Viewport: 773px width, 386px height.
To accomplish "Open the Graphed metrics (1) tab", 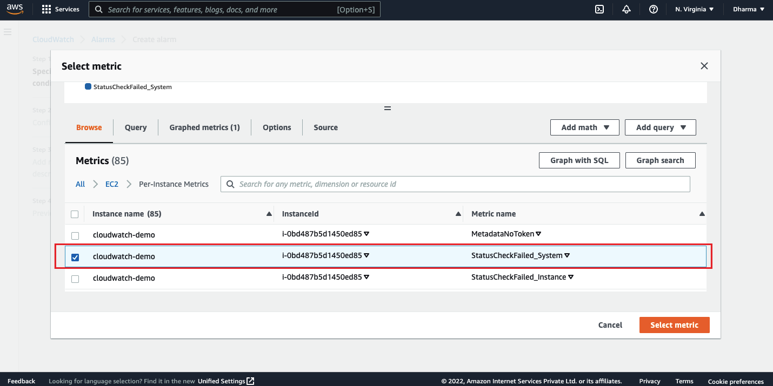I will pos(204,127).
